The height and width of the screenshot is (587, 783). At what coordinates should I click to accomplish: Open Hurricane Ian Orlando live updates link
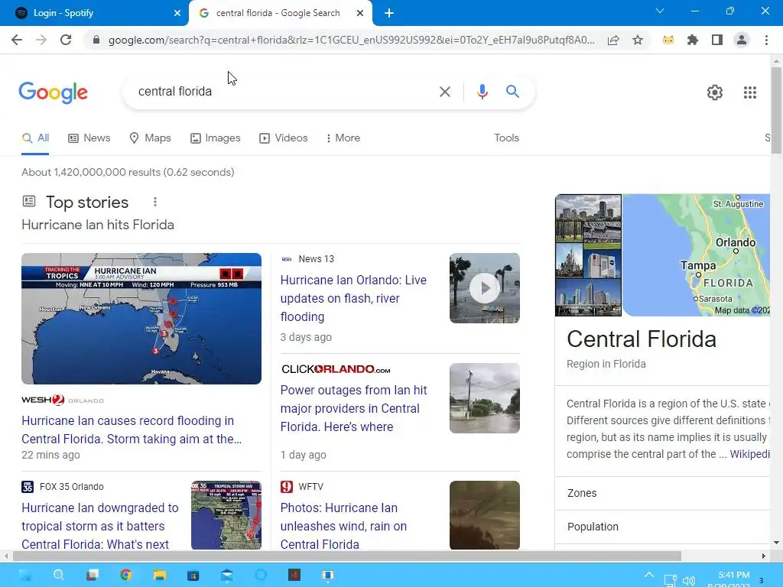pyautogui.click(x=353, y=299)
